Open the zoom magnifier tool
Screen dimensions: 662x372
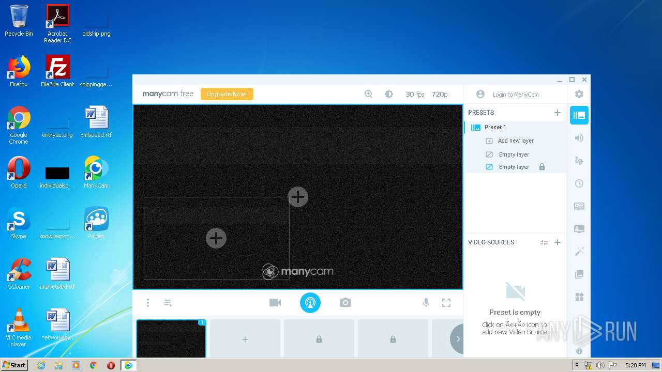coord(368,94)
